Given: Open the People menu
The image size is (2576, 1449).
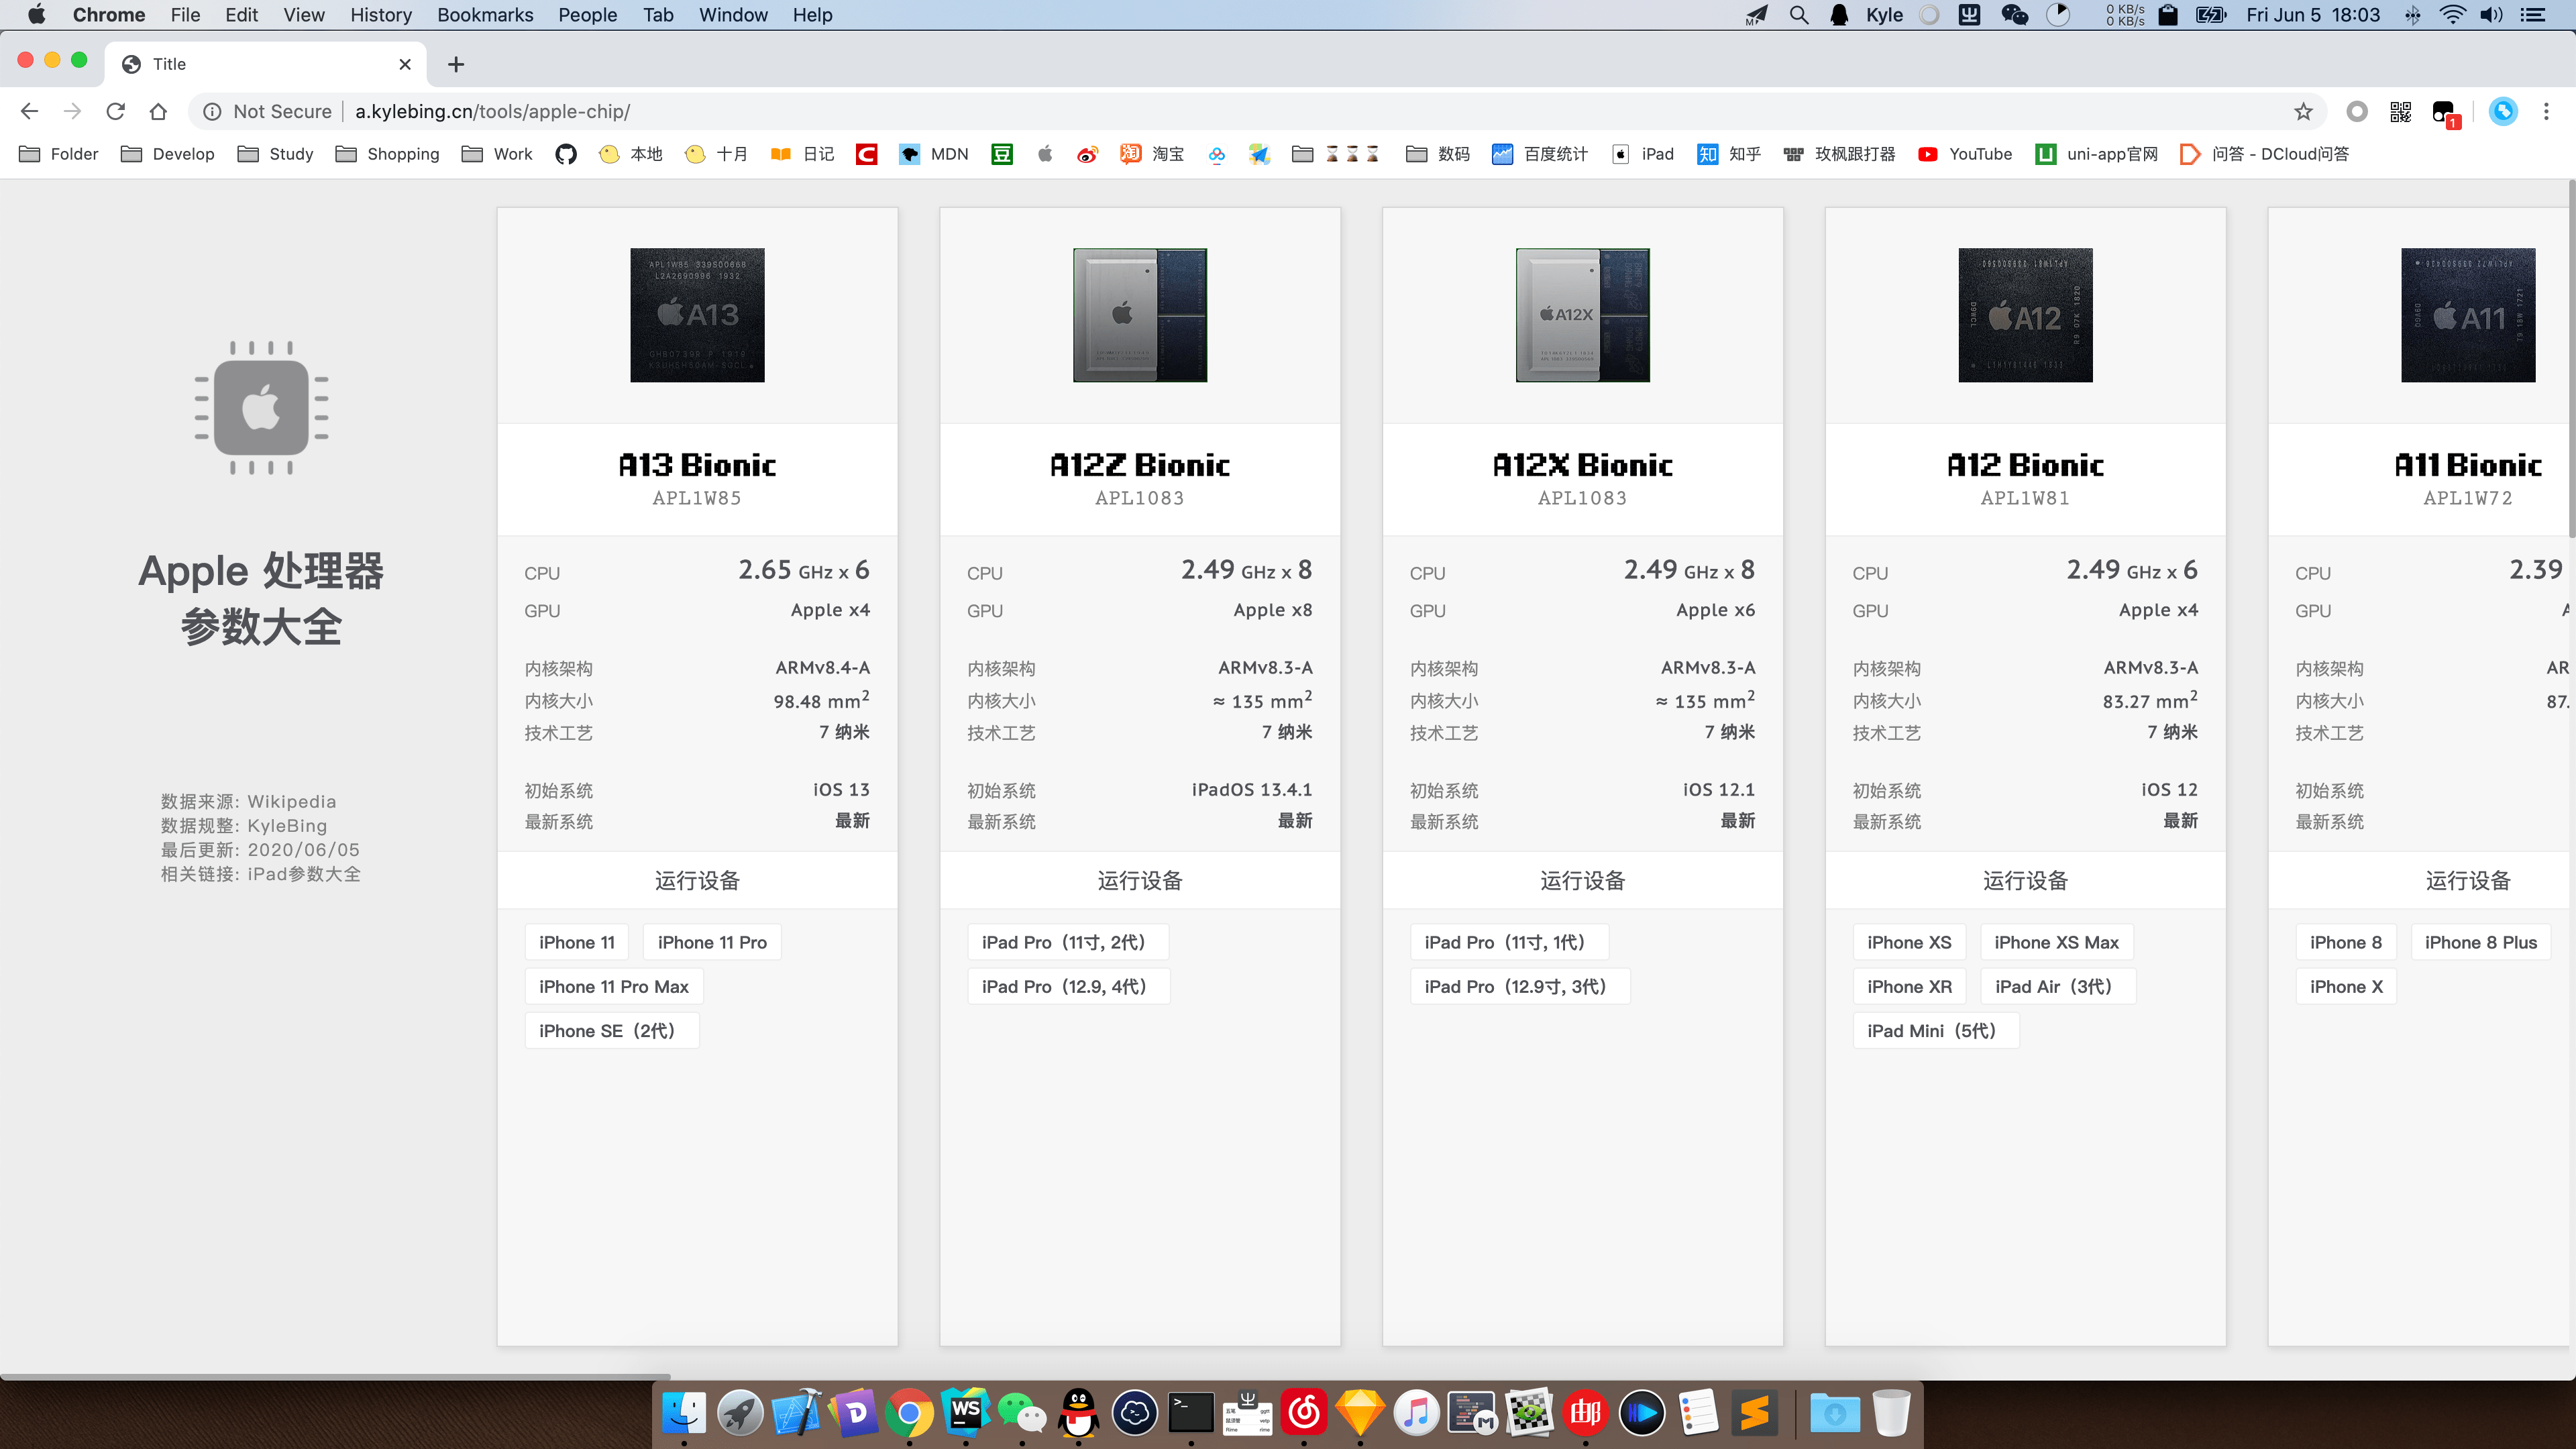Looking at the screenshot, I should click(587, 15).
